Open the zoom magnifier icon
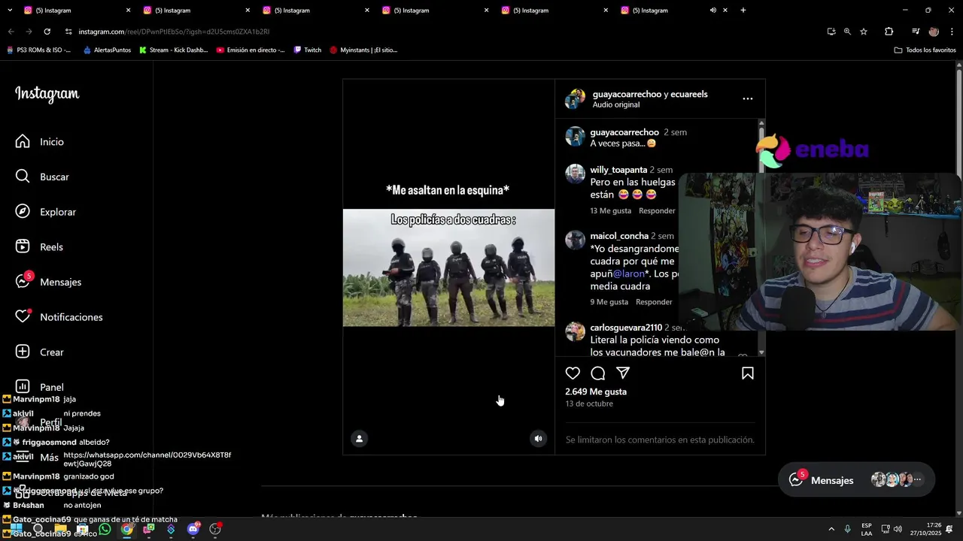This screenshot has height=541, width=963. (847, 32)
